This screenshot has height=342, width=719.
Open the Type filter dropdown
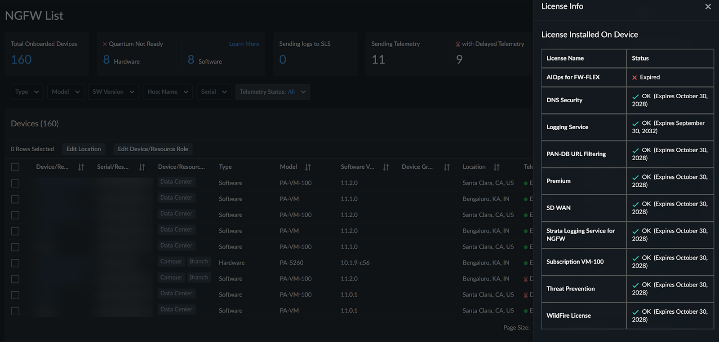pyautogui.click(x=27, y=92)
